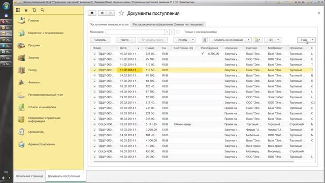
Task: Switch to Начальная страница tab
Action: [29, 176]
